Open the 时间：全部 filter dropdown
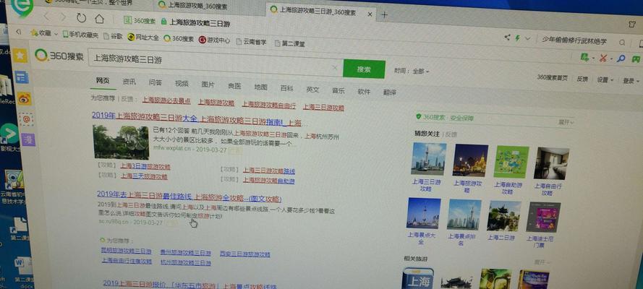Viewport: 643px width, 289px height. click(x=412, y=72)
